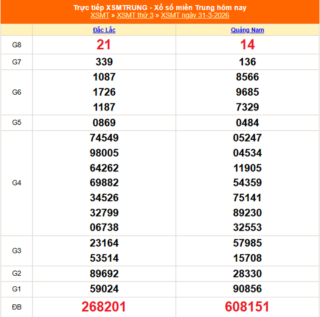Image resolution: width=320 pixels, height=317 pixels.
Task: Click the orange XSMTRUNG title heading
Action: (x=160, y=7)
